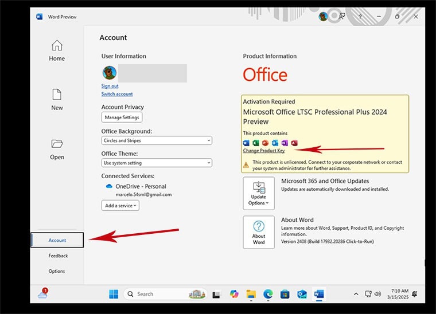Open File Explorer from the taskbar

(x=251, y=294)
